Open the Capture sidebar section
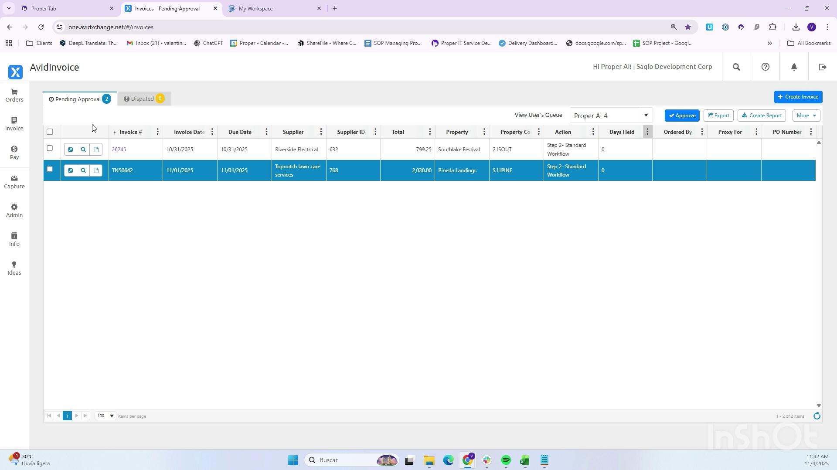Image resolution: width=837 pixels, height=470 pixels. (x=14, y=182)
